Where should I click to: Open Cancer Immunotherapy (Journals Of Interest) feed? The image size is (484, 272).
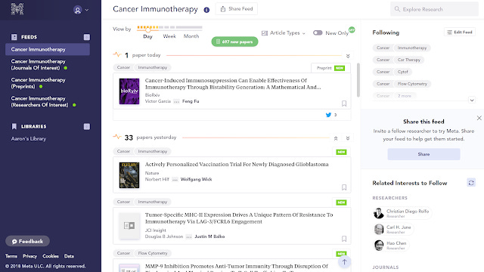(39, 64)
